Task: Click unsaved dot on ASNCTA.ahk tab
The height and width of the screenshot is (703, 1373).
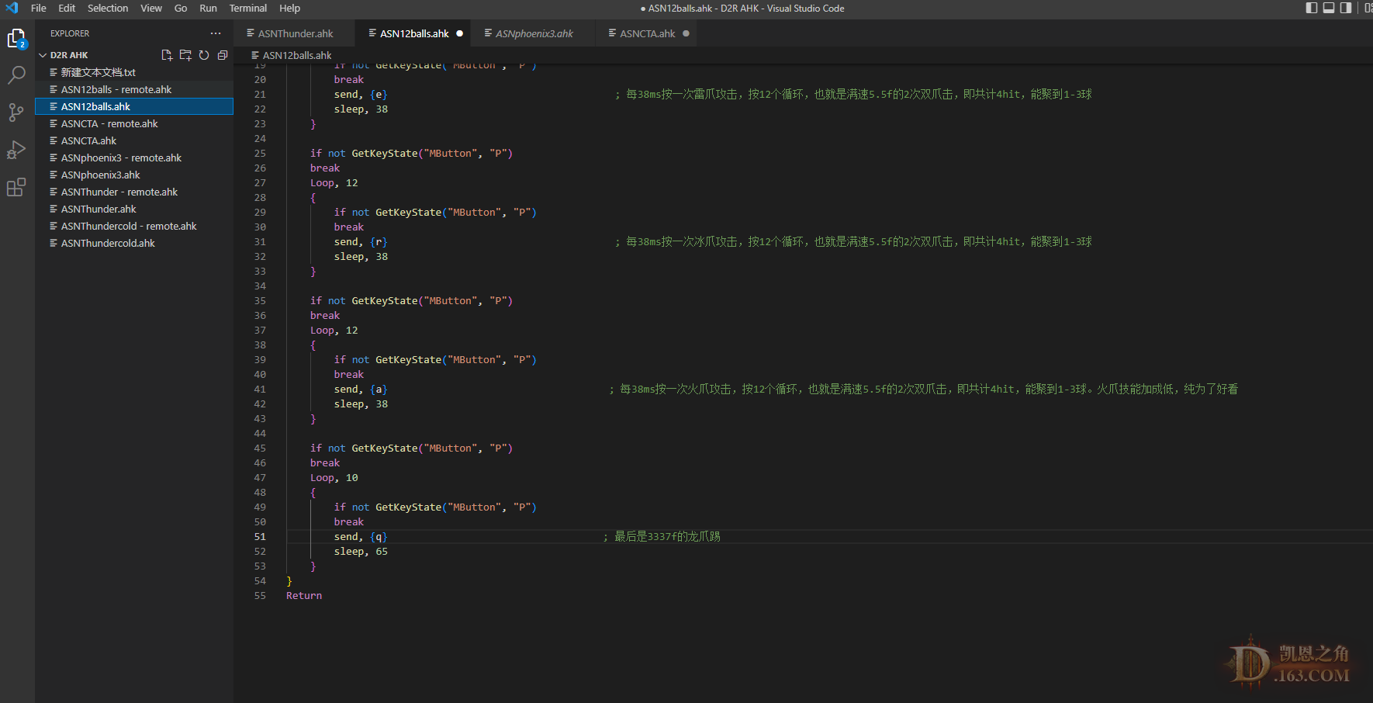Action: pos(686,33)
